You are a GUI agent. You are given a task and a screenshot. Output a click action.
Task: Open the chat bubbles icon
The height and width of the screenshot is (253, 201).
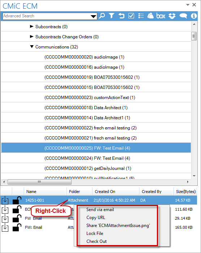(183, 16)
